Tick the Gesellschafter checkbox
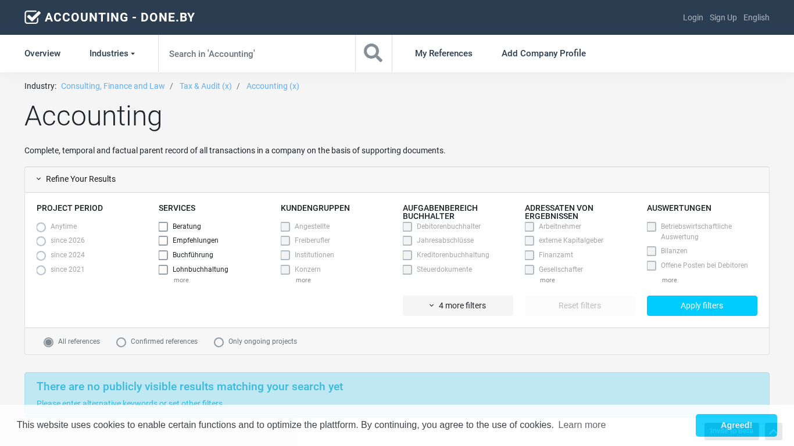 530,269
